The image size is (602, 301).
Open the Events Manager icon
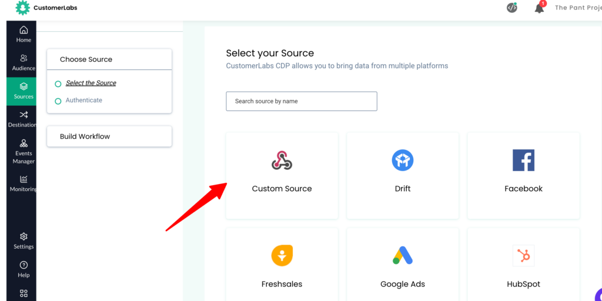tap(24, 143)
